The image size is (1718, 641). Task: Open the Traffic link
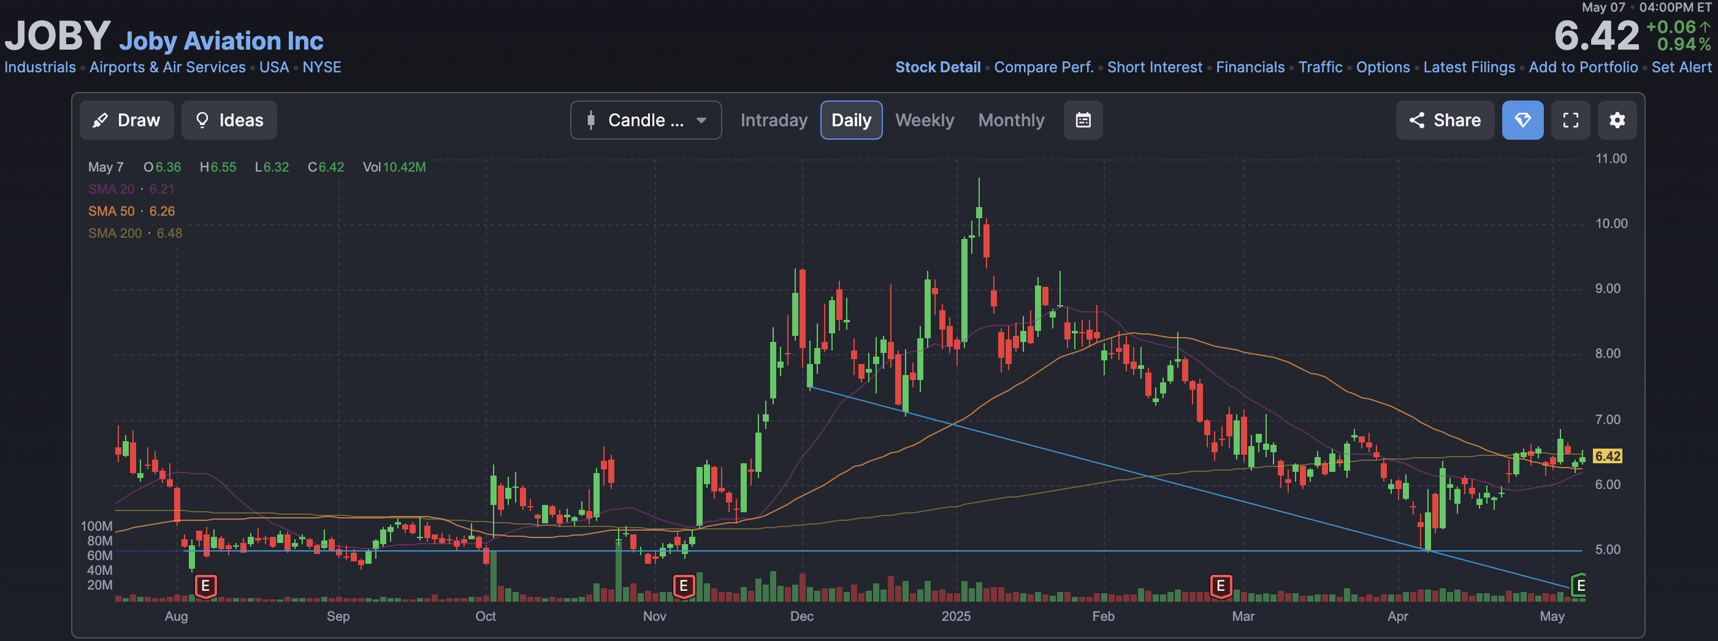[1320, 67]
